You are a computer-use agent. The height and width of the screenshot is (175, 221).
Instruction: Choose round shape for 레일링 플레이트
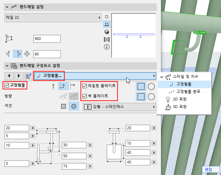point(151,86)
